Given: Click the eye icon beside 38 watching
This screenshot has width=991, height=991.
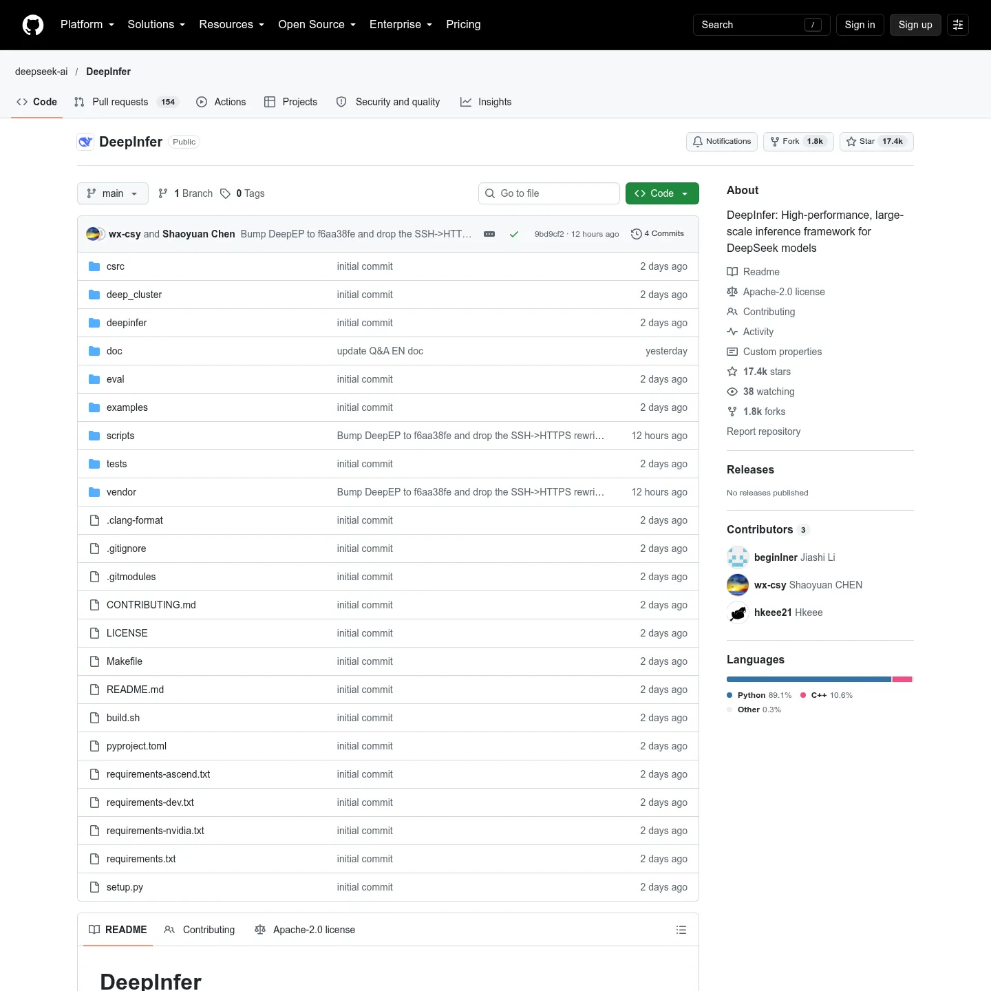Looking at the screenshot, I should (x=732, y=392).
